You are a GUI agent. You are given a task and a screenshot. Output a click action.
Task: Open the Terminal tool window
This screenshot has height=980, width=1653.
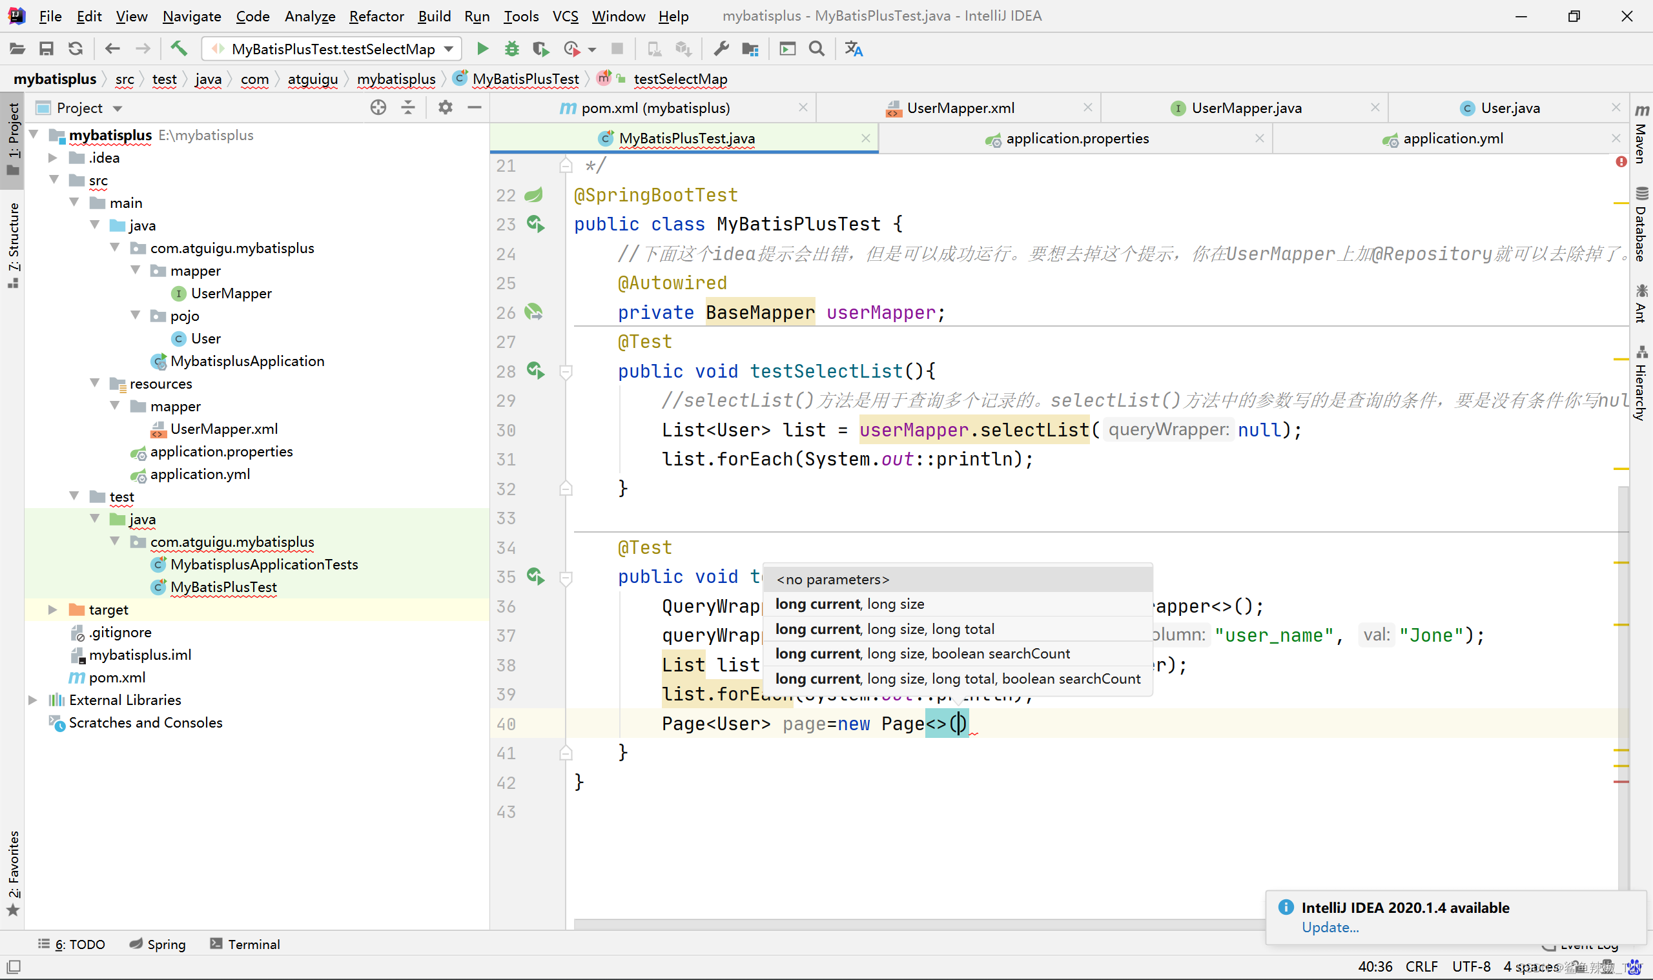pyautogui.click(x=245, y=944)
